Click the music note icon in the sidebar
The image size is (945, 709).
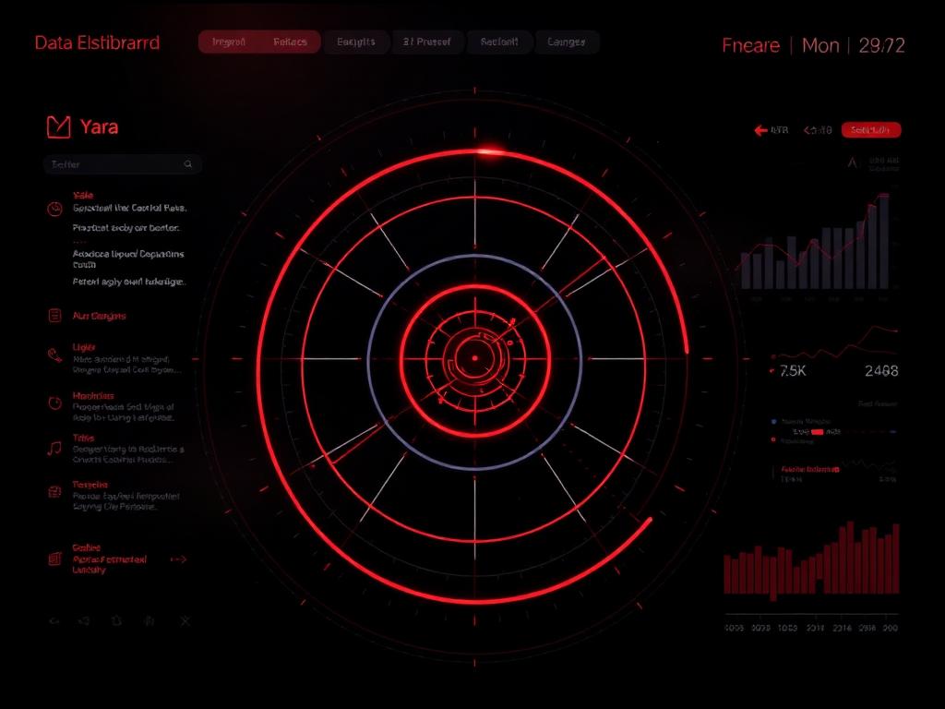pyautogui.click(x=54, y=448)
